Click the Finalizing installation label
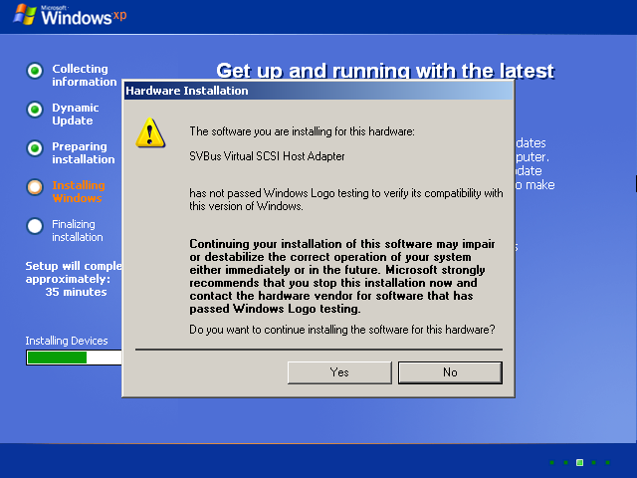This screenshot has height=478, width=637. point(78,230)
